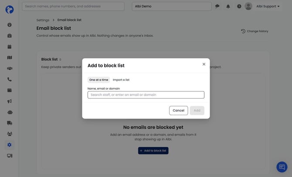
Task: Open the people team icon in sidebar
Action: click(x=10, y=134)
